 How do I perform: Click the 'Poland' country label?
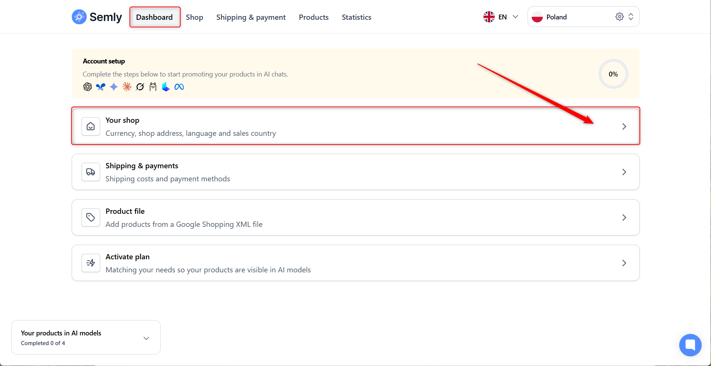point(557,17)
